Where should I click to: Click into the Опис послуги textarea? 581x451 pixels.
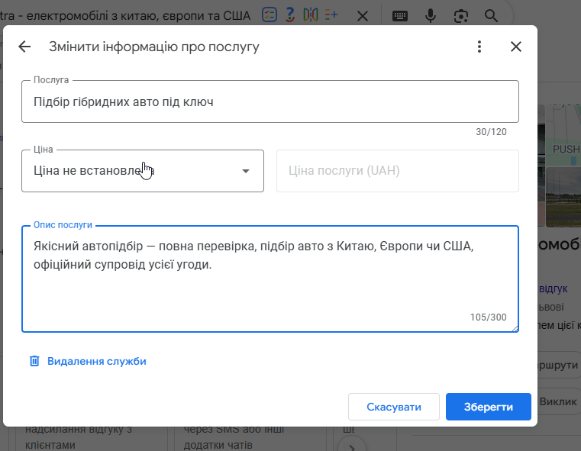270,279
